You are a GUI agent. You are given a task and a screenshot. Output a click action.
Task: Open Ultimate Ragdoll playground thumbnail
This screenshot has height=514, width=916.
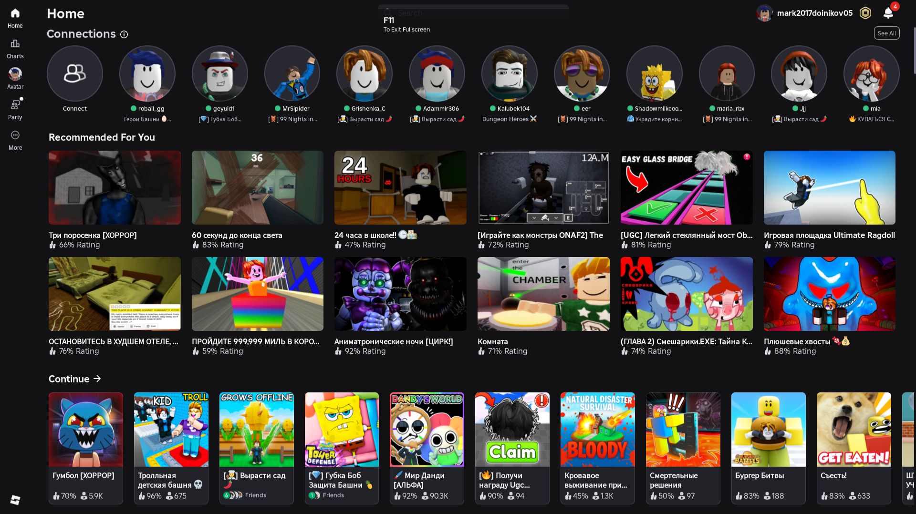pos(830,188)
